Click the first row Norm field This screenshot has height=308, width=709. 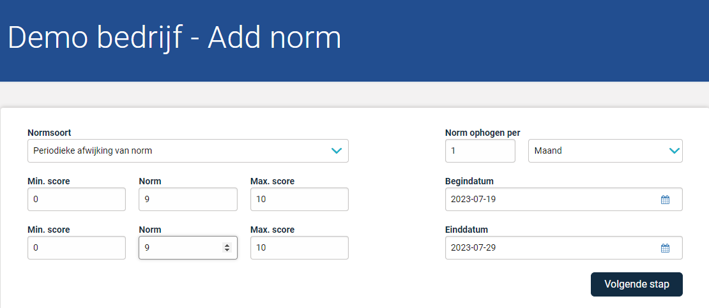pos(188,199)
